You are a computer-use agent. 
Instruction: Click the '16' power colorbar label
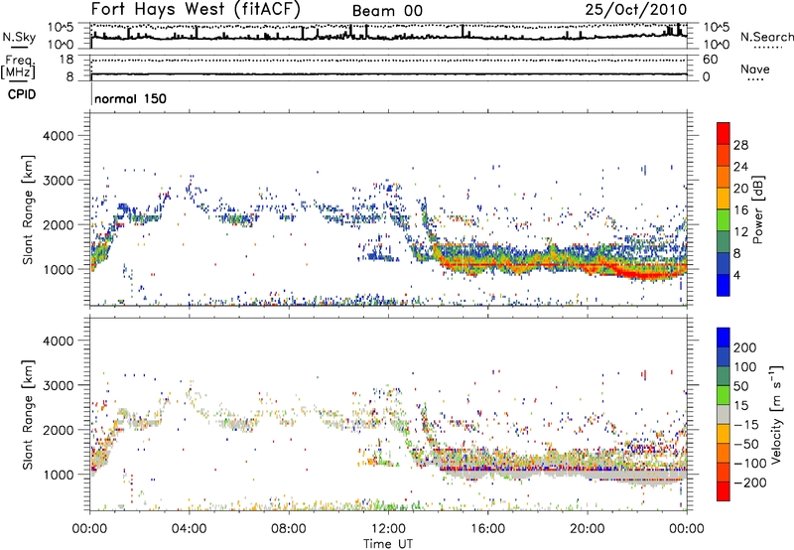pos(740,210)
